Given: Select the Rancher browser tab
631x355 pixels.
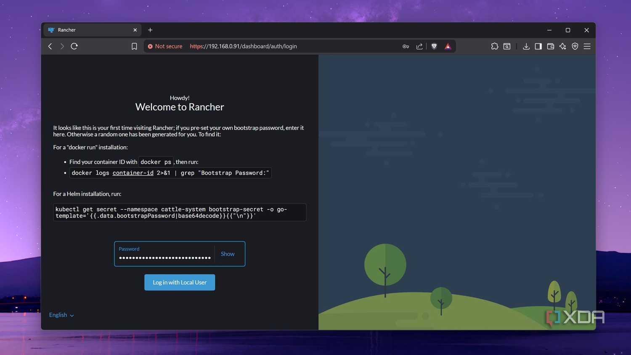Looking at the screenshot, I should (x=93, y=30).
